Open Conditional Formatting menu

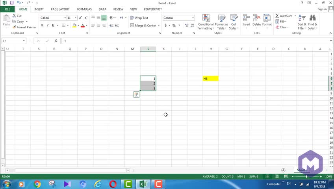point(206,22)
